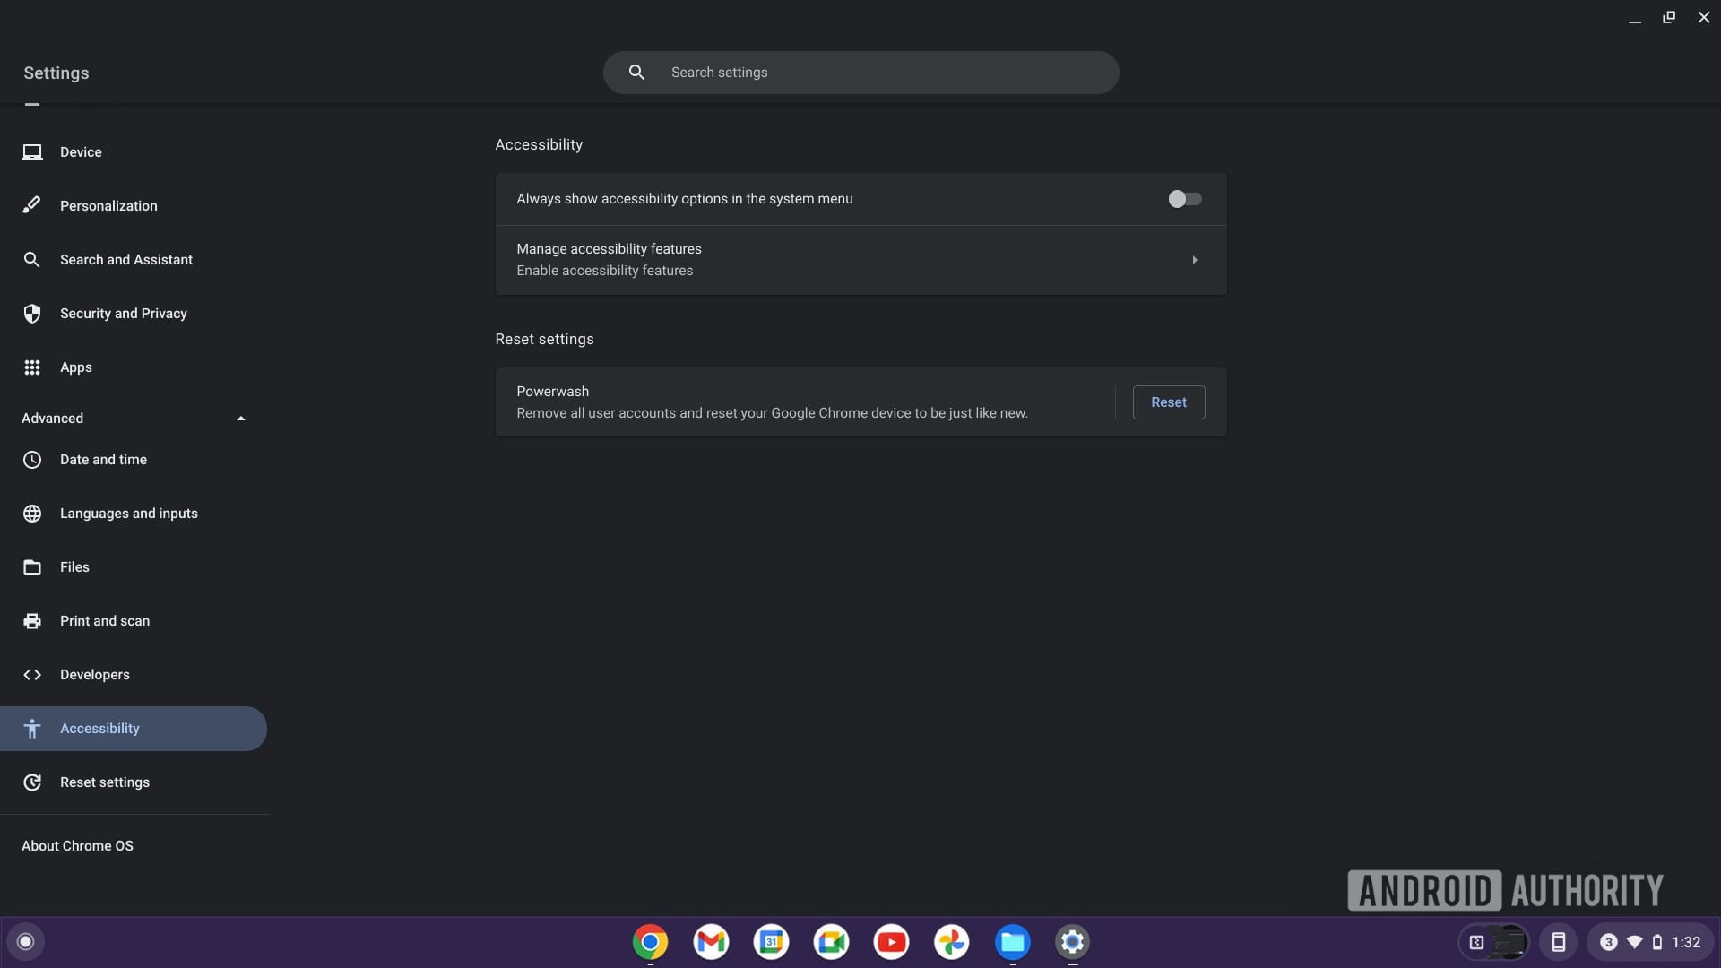Click Reset button to Powerwash device
The height and width of the screenshot is (968, 1721).
(1169, 402)
